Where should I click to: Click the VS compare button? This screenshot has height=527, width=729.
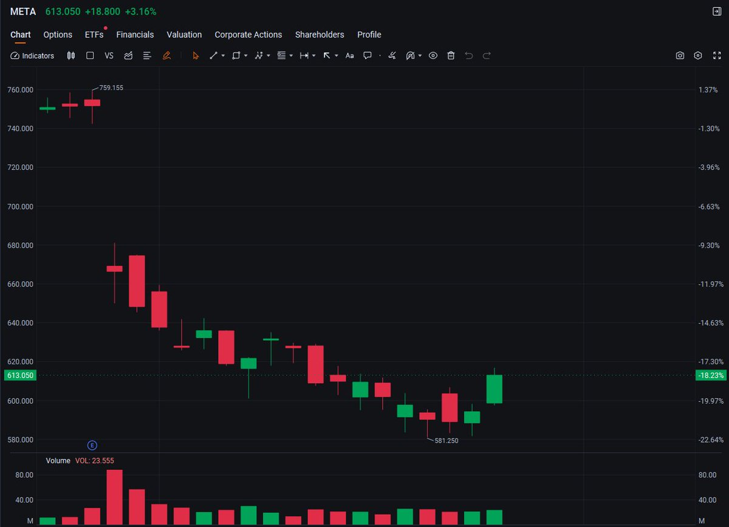pyautogui.click(x=109, y=55)
